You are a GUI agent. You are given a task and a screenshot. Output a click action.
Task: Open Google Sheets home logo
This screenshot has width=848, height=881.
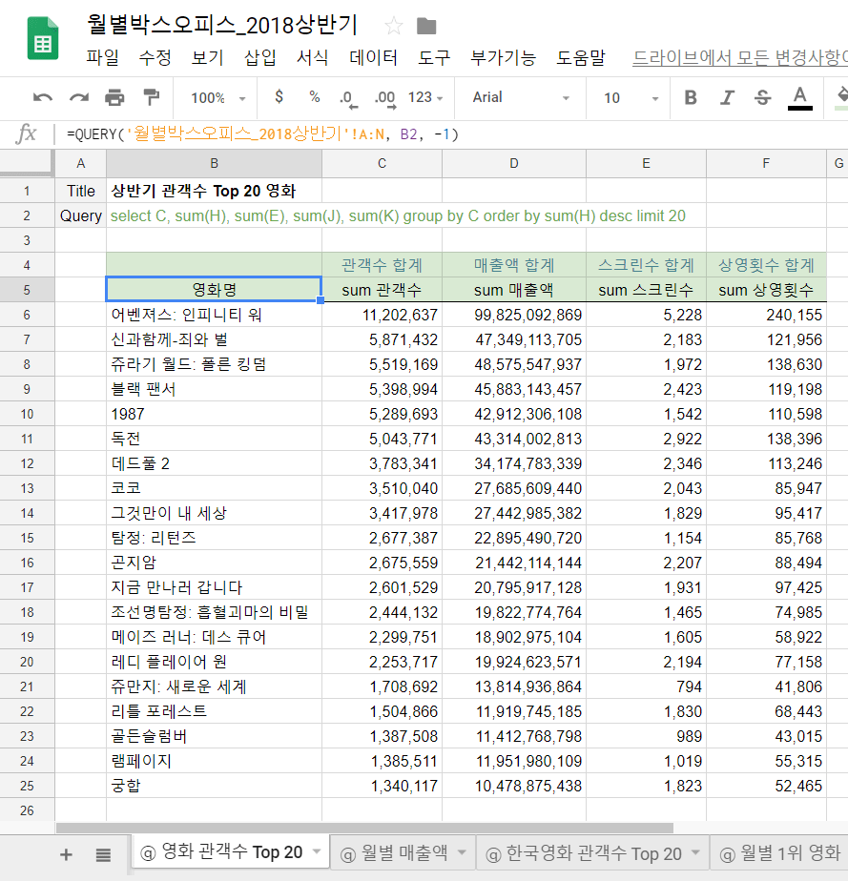(43, 38)
